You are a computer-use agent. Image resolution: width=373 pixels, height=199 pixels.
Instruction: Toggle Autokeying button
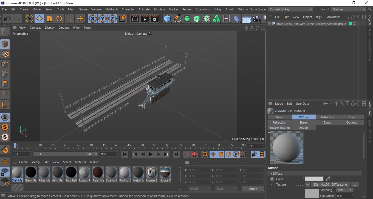pos(194,154)
